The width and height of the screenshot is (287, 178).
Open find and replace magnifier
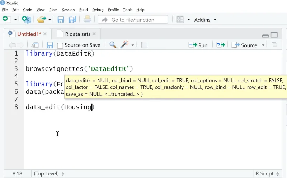pyautogui.click(x=113, y=45)
